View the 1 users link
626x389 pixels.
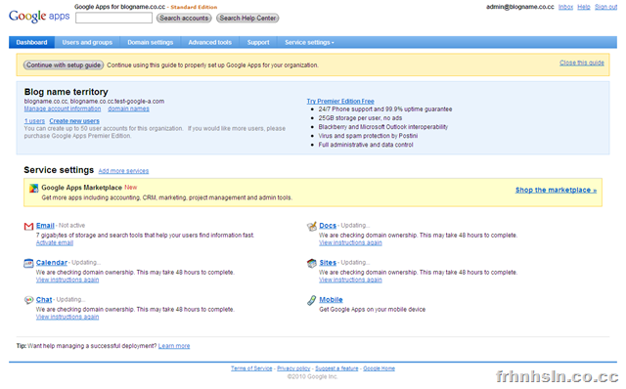click(34, 121)
